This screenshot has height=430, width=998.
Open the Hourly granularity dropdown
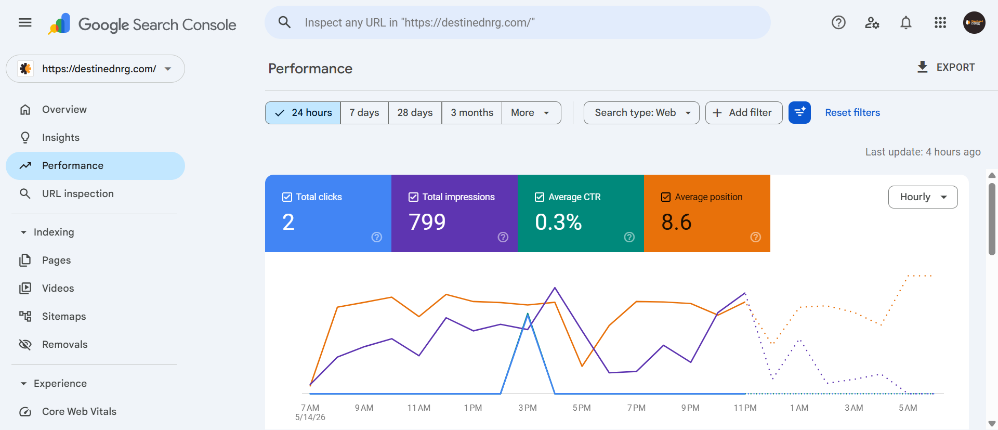pyautogui.click(x=923, y=197)
